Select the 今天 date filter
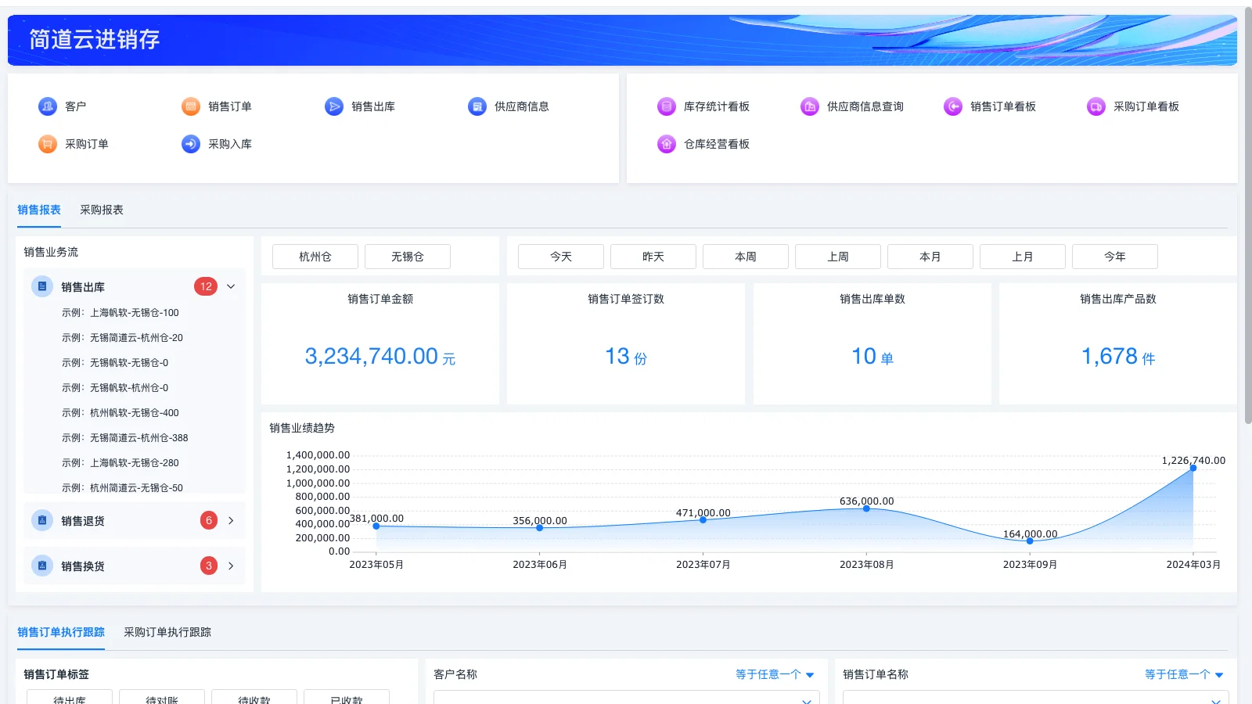 click(x=561, y=257)
